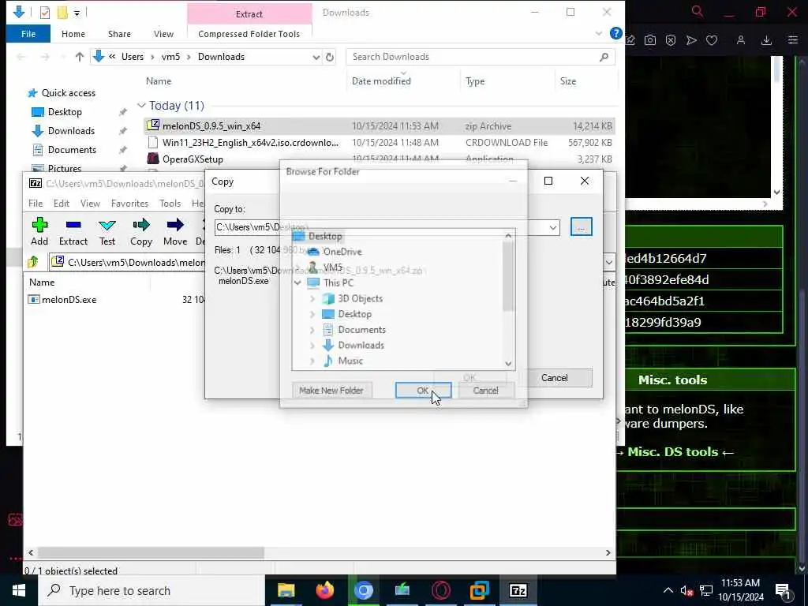The height and width of the screenshot is (606, 808).
Task: Open the 7-Zip Edit menu
Action: [62, 204]
